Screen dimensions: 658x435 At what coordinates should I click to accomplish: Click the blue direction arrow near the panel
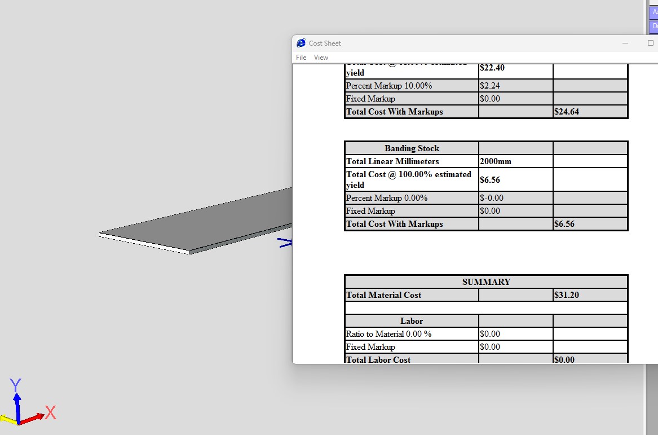click(285, 243)
